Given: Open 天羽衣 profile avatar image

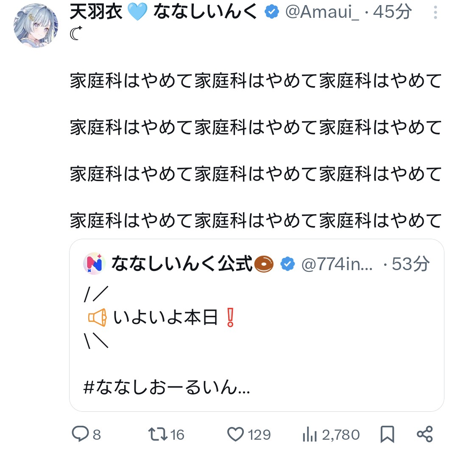Looking at the screenshot, I should click(36, 27).
